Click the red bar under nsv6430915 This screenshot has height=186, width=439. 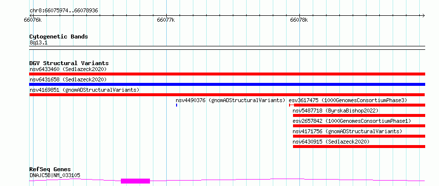click(359, 147)
